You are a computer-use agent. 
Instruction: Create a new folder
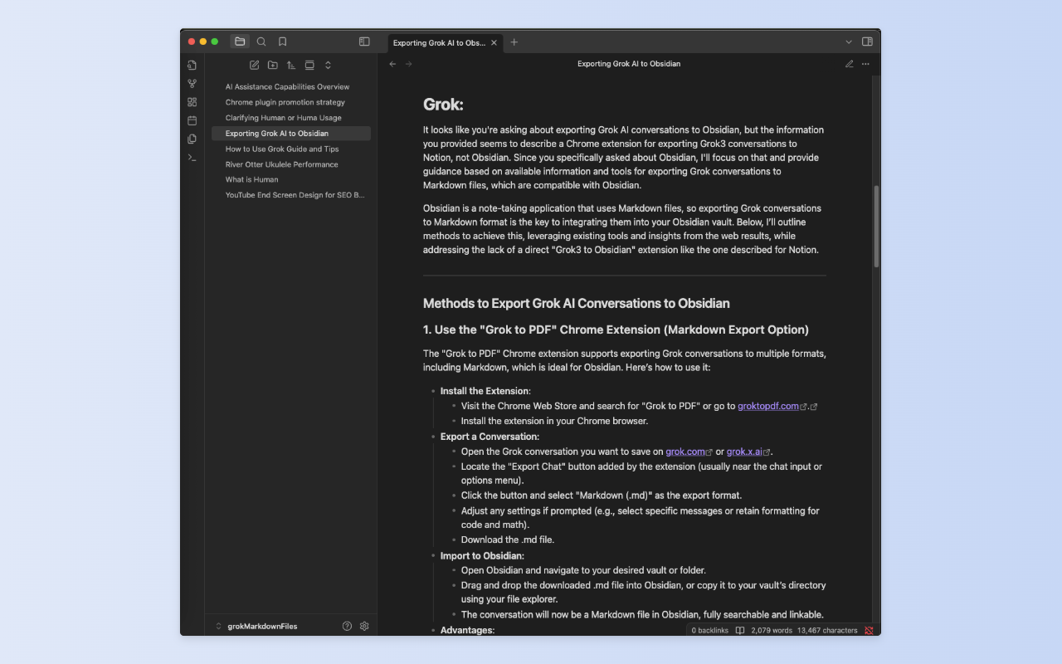tap(273, 65)
